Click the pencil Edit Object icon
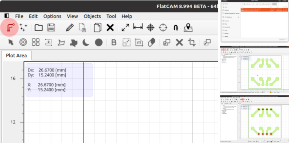 [x=70, y=27]
